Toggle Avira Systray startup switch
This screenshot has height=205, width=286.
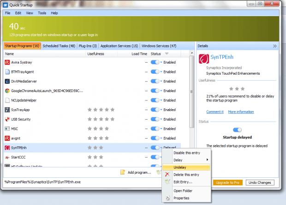pyautogui.click(x=155, y=62)
